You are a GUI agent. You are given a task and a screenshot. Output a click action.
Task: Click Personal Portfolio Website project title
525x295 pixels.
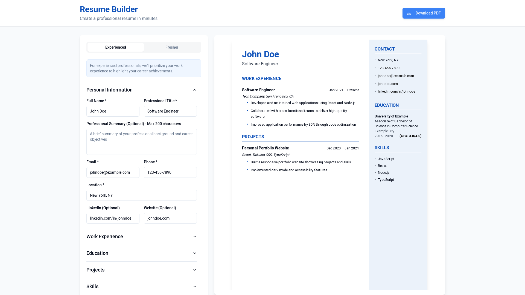266,148
